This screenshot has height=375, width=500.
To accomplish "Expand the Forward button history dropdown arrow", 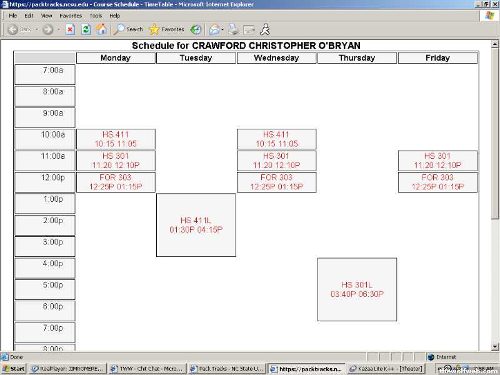I will [x=59, y=29].
